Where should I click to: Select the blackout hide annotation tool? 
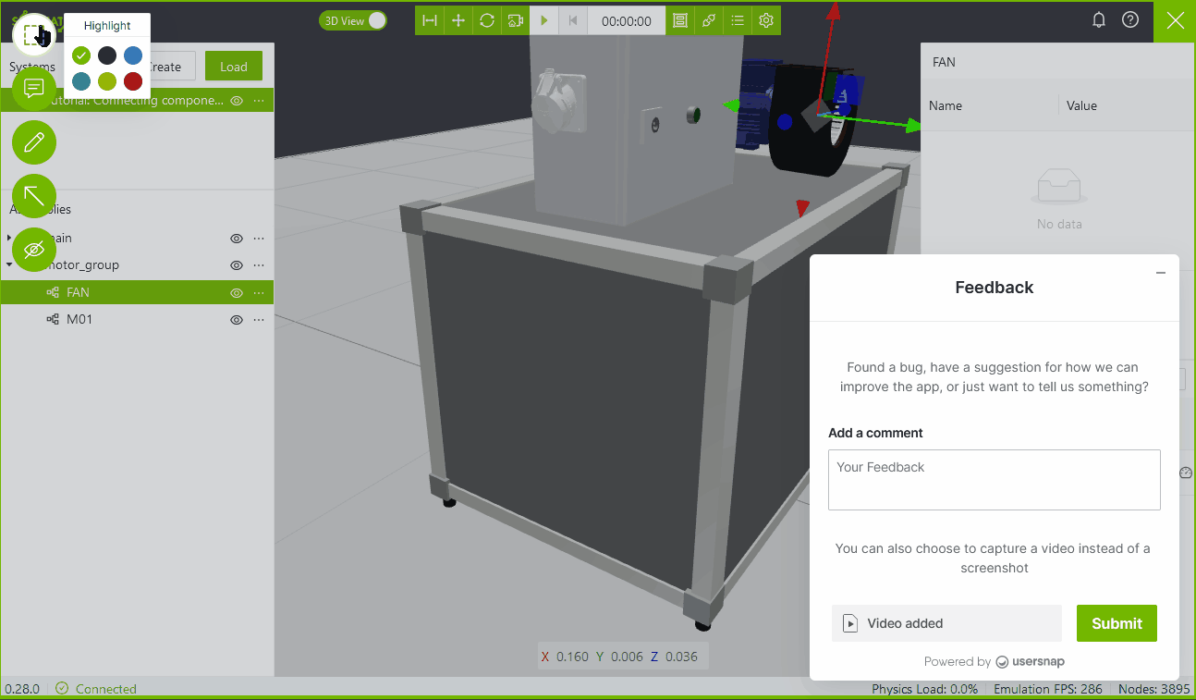[34, 250]
